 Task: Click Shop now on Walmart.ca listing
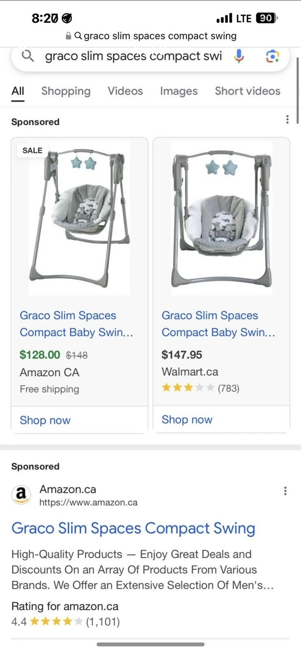click(x=187, y=420)
